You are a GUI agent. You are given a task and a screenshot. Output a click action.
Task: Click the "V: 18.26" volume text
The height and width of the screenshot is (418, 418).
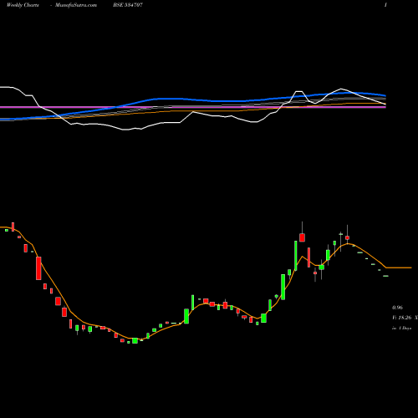402,318
